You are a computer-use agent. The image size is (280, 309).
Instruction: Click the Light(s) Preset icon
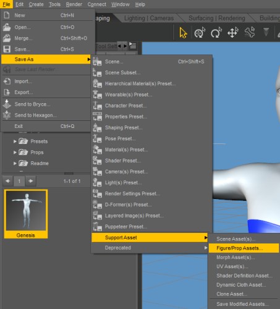click(x=97, y=182)
